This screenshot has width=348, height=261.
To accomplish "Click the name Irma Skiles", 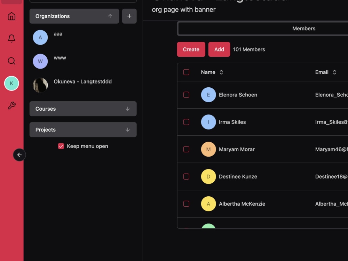I will [x=232, y=122].
